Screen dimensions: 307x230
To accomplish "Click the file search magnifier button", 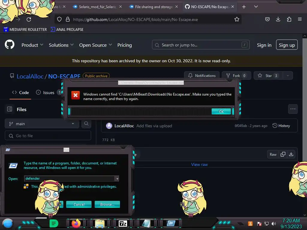I will [x=86, y=124].
